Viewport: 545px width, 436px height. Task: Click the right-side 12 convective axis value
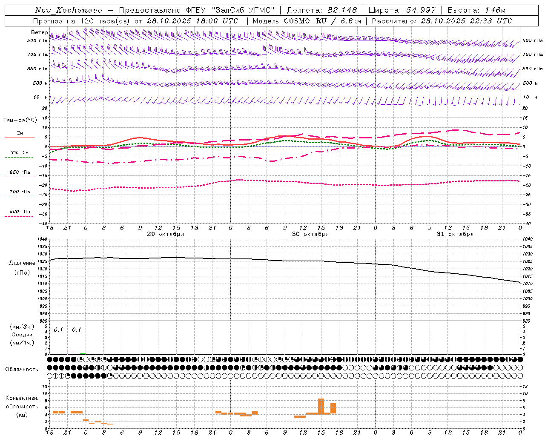[525, 387]
